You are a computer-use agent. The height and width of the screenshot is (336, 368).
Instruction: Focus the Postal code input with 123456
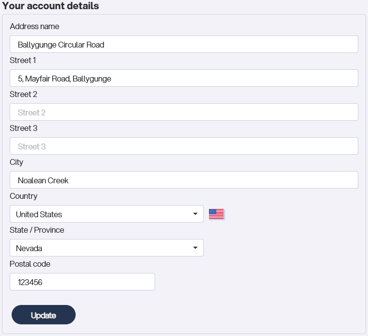click(82, 282)
